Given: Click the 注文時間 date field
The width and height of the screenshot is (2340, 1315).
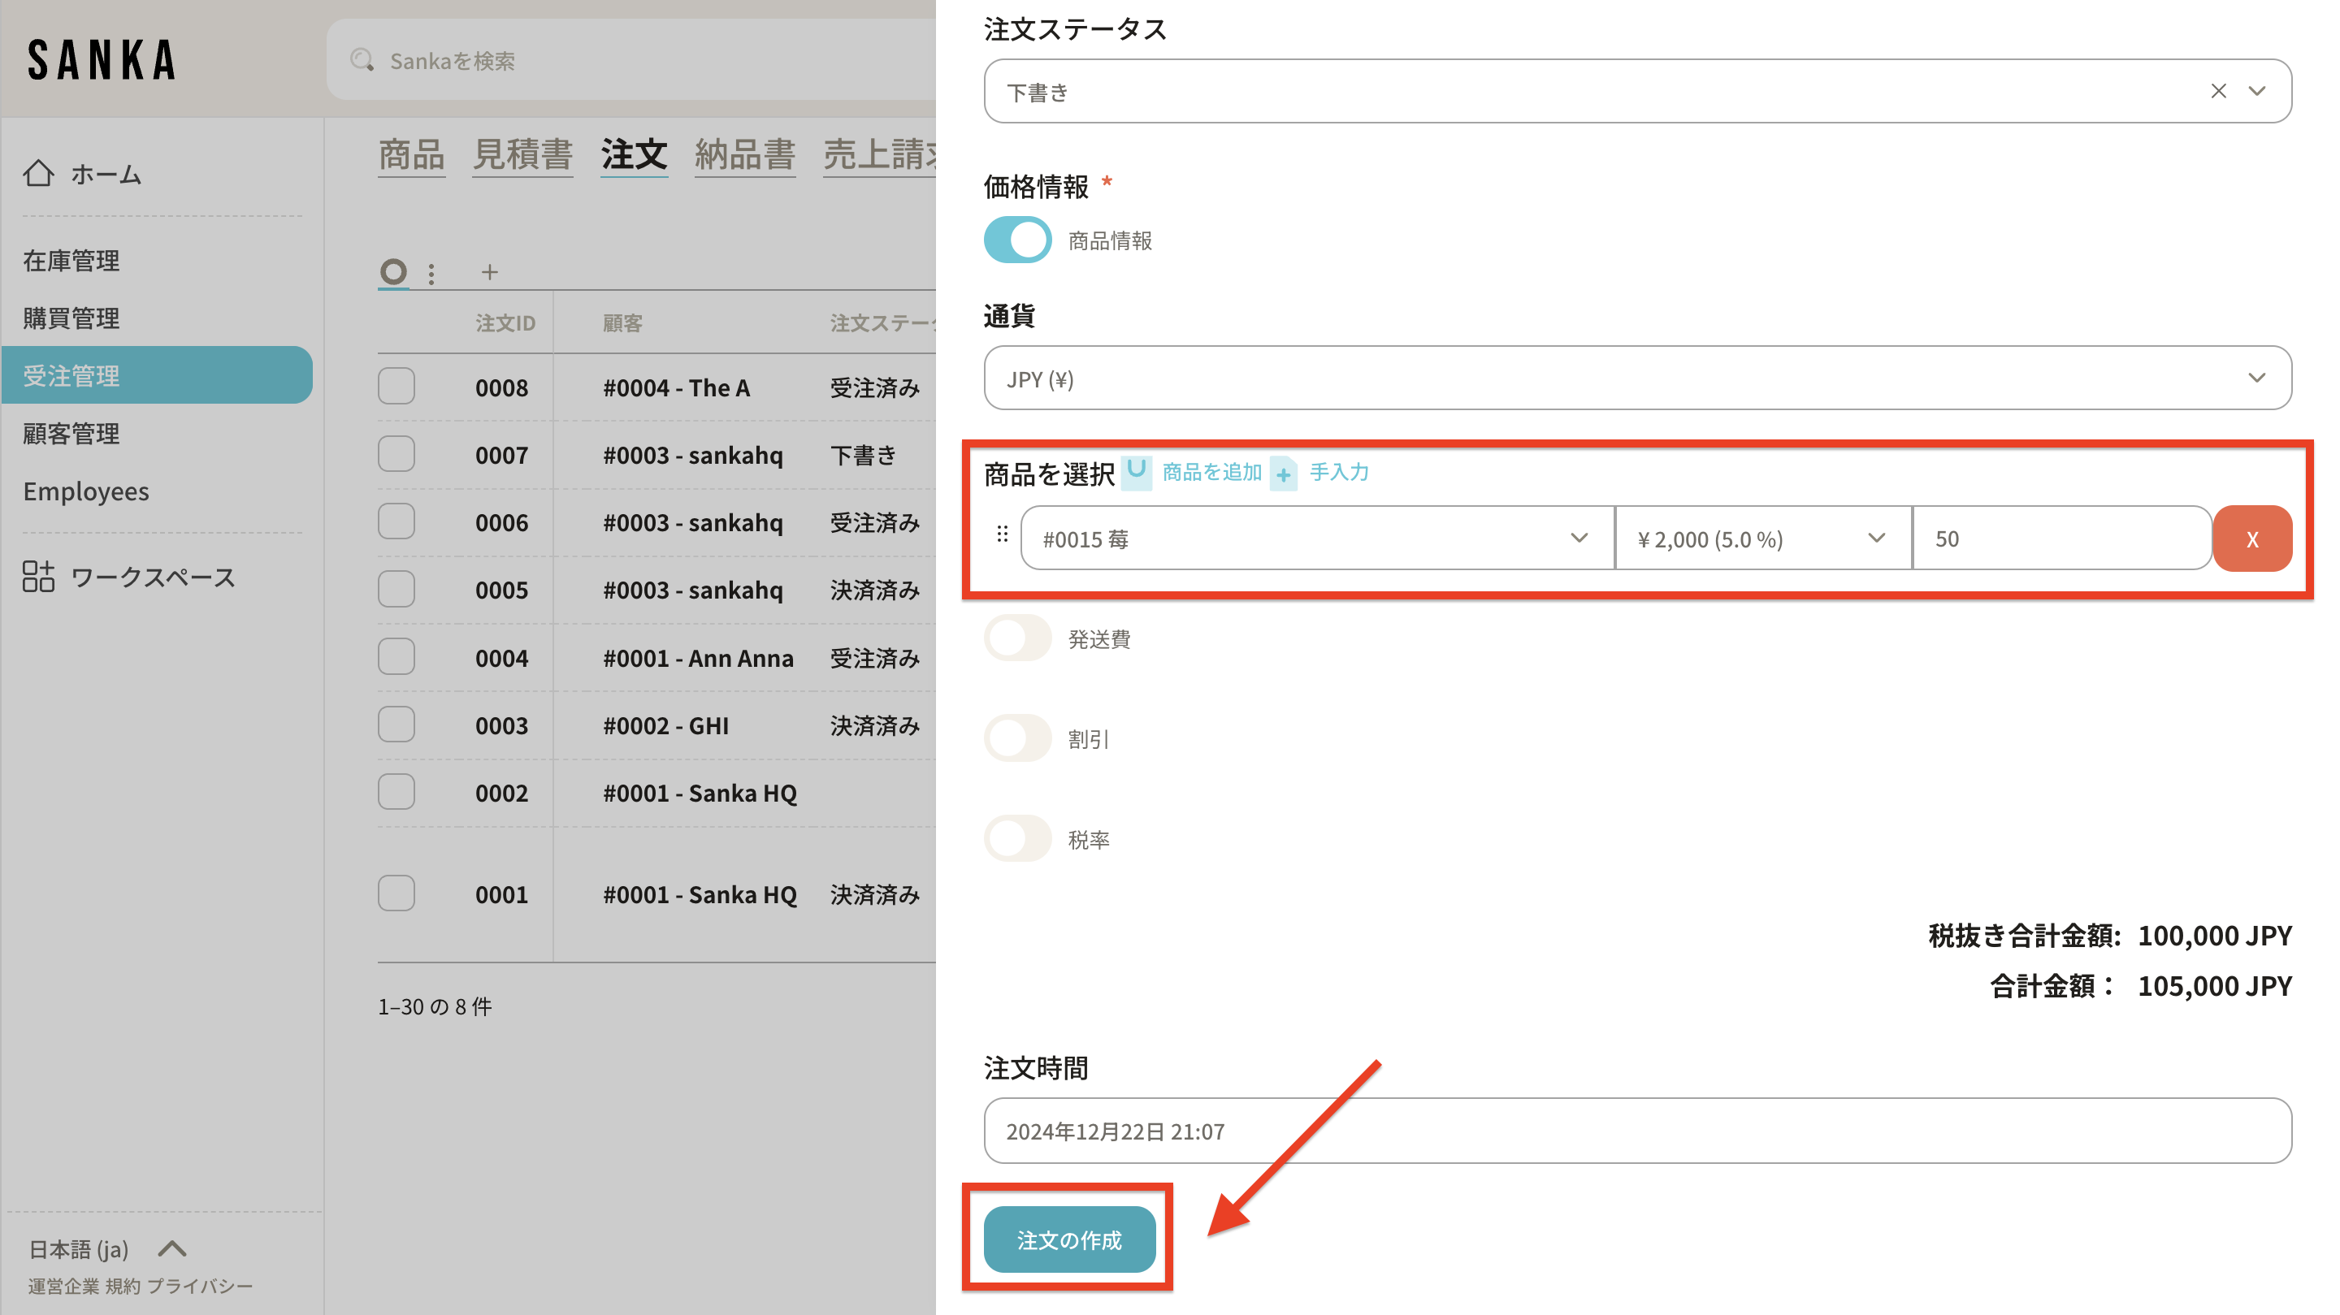Looking at the screenshot, I should (1636, 1131).
